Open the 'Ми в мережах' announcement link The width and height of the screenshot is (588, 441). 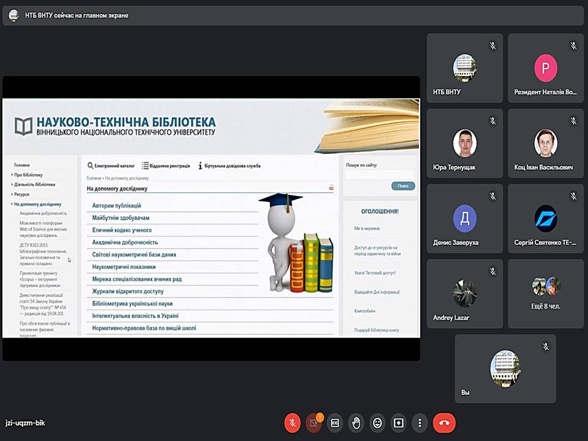367,228
